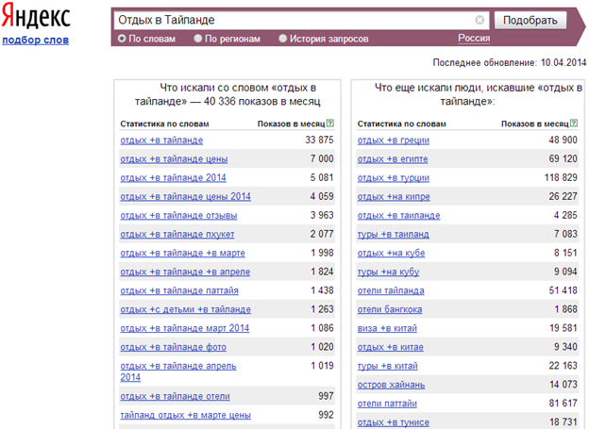The image size is (589, 429).
Task: Open the отдых +в греции link
Action: [x=394, y=140]
